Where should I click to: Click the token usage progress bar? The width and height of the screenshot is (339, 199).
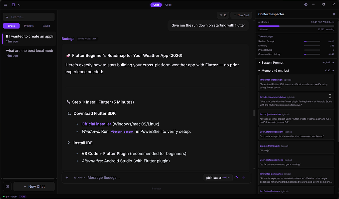coord(296,26)
